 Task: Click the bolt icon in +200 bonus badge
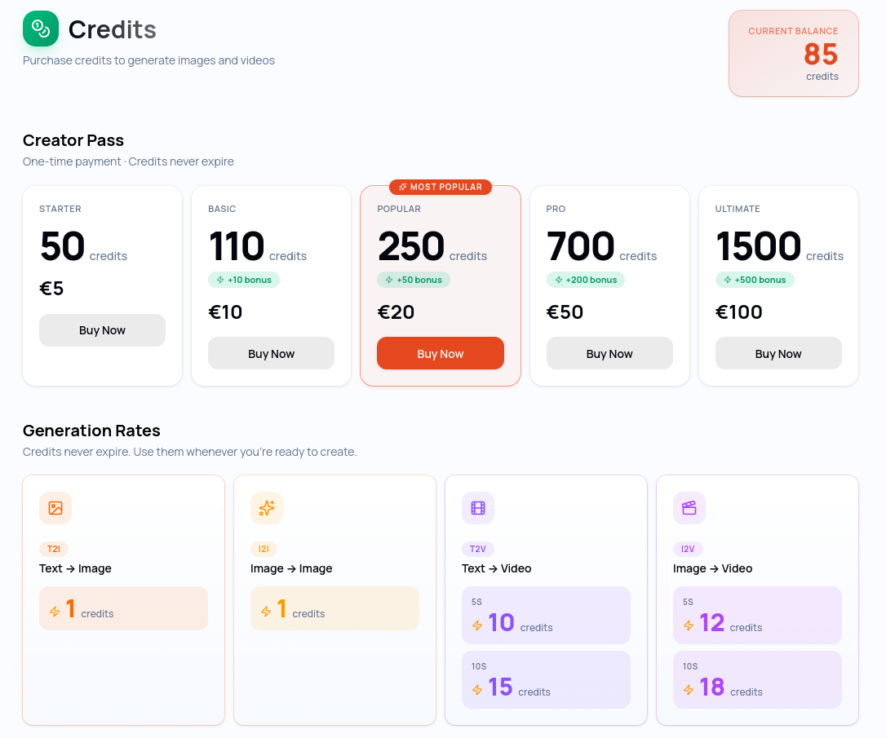(x=559, y=280)
